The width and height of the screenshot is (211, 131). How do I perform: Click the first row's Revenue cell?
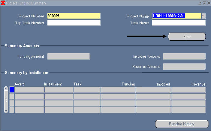click(x=188, y=90)
